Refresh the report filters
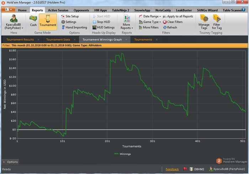Screen dimensions: 249x174 click(x=170, y=27)
